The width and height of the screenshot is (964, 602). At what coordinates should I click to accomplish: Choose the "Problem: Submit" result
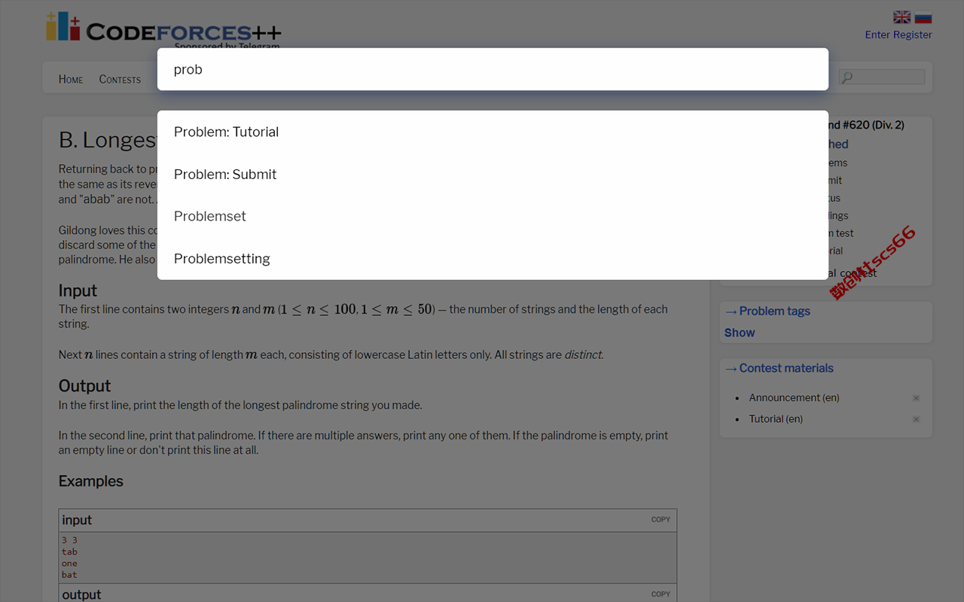click(493, 174)
